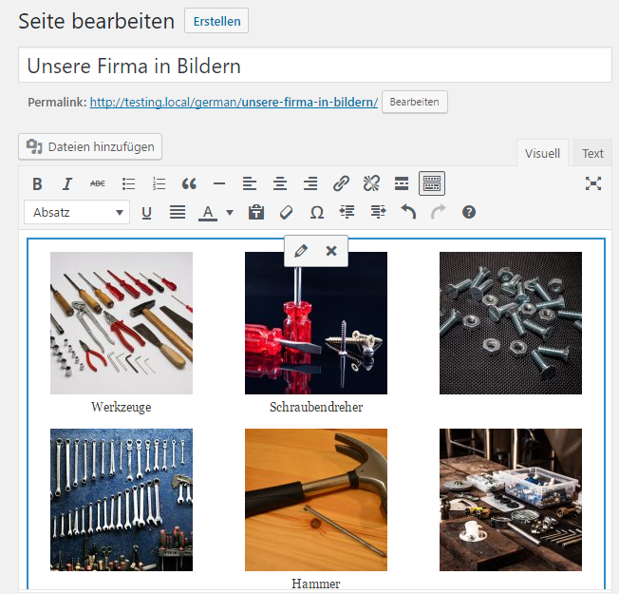Remove the link with unlink icon
The image size is (619, 594).
pos(371,183)
